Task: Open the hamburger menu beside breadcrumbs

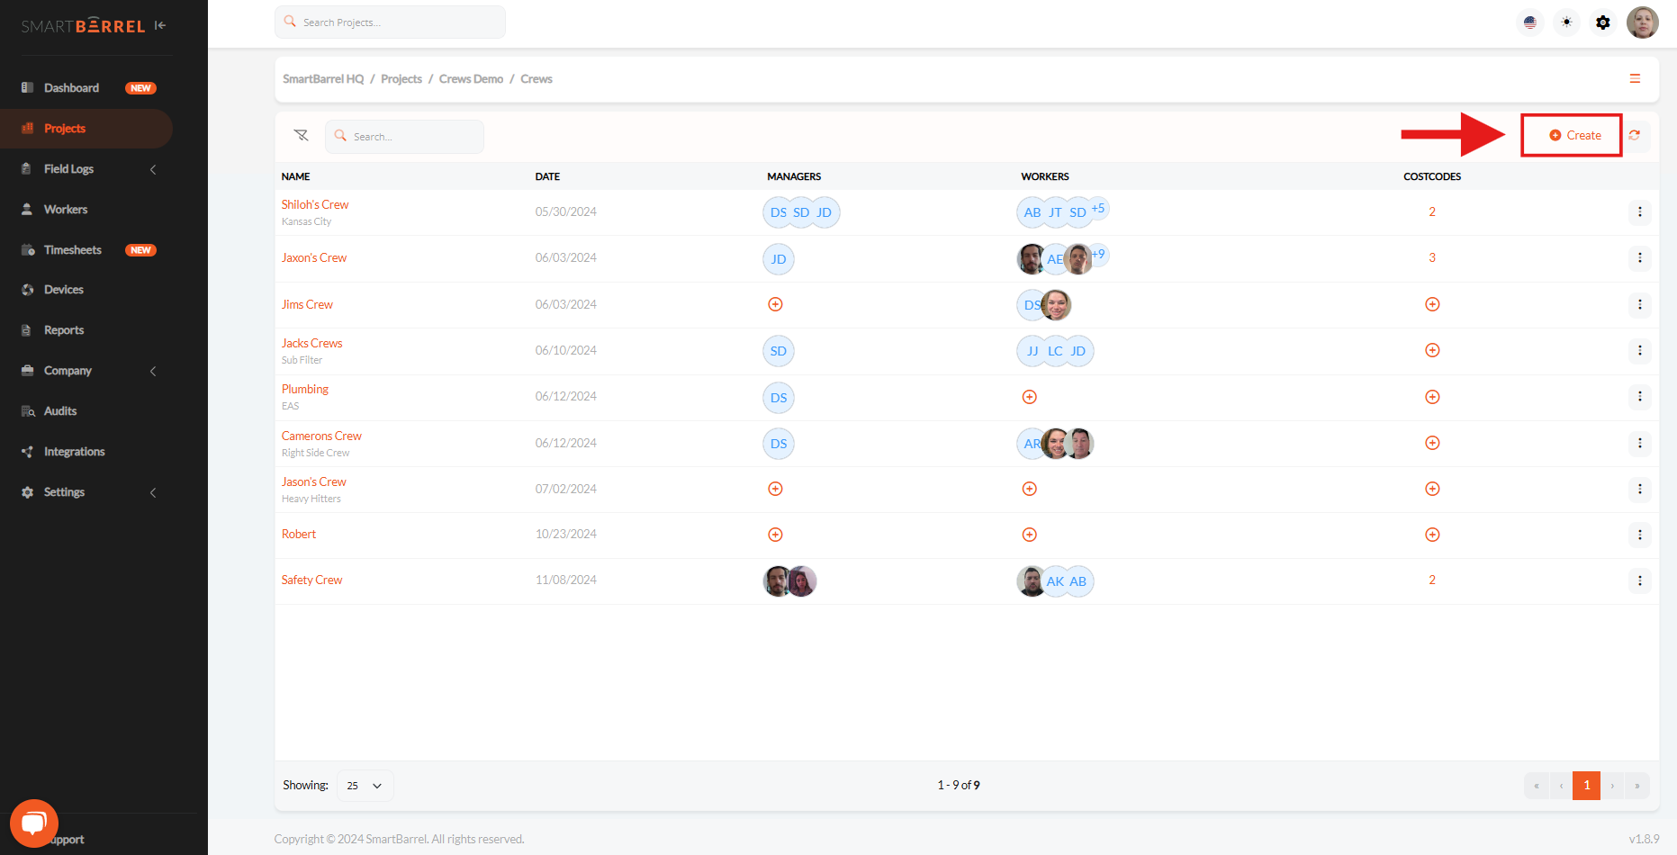Action: pos(1635,79)
